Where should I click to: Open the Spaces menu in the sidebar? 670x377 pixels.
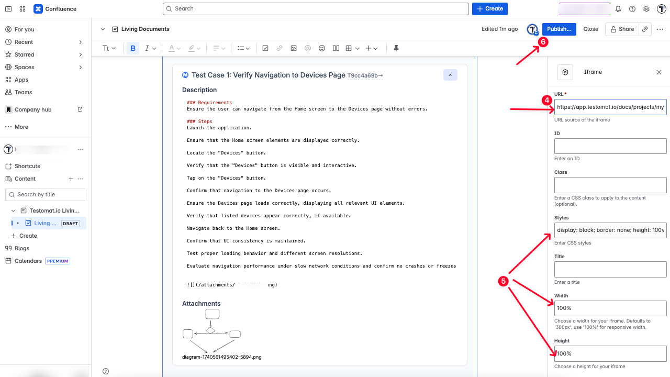pyautogui.click(x=25, y=66)
